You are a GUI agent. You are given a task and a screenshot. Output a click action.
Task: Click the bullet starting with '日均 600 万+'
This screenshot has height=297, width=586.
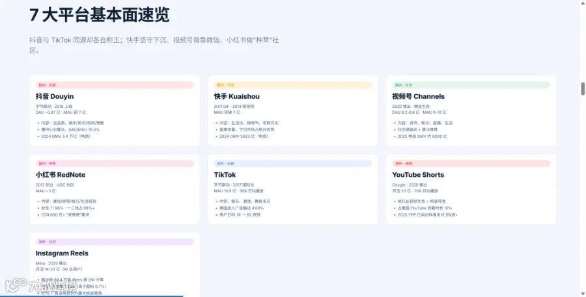click(x=65, y=214)
